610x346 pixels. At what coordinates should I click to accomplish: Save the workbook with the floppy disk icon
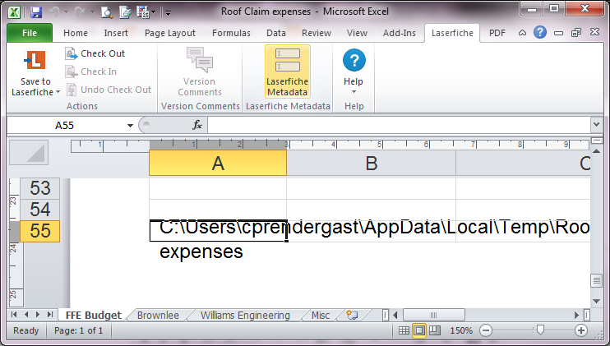point(36,12)
